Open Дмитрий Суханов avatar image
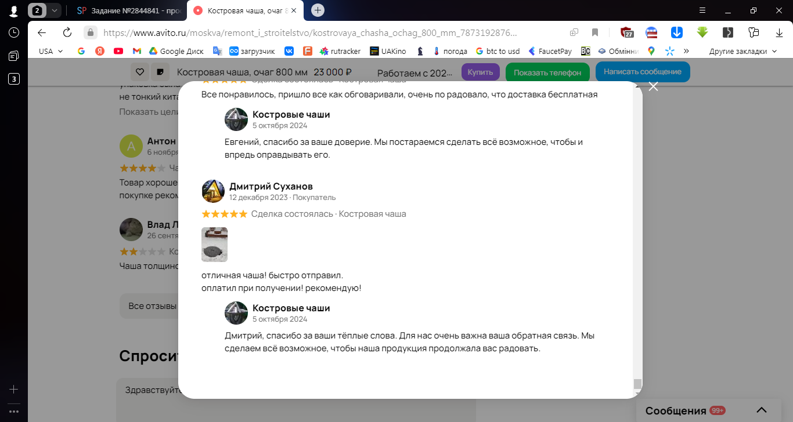The width and height of the screenshot is (793, 422). [213, 191]
